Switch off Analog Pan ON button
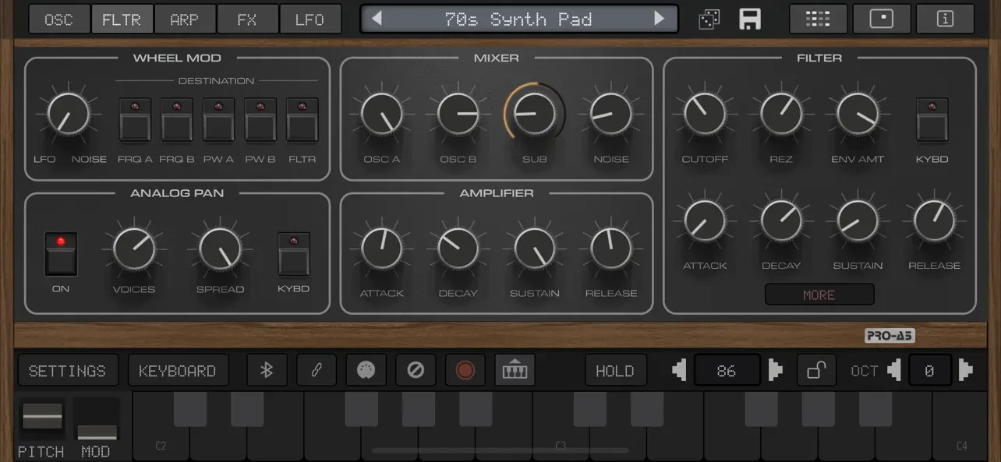The image size is (1001, 462). [x=61, y=254]
